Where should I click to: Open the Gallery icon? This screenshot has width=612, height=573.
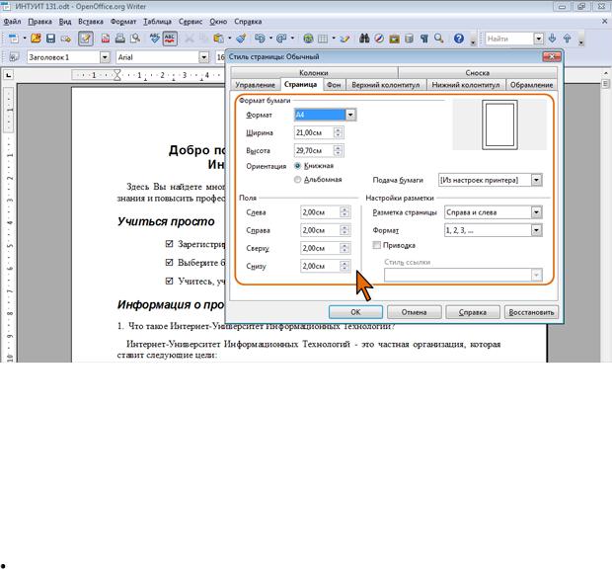coord(394,39)
